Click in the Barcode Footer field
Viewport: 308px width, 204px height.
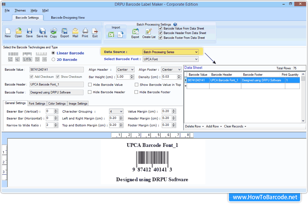click(57, 92)
